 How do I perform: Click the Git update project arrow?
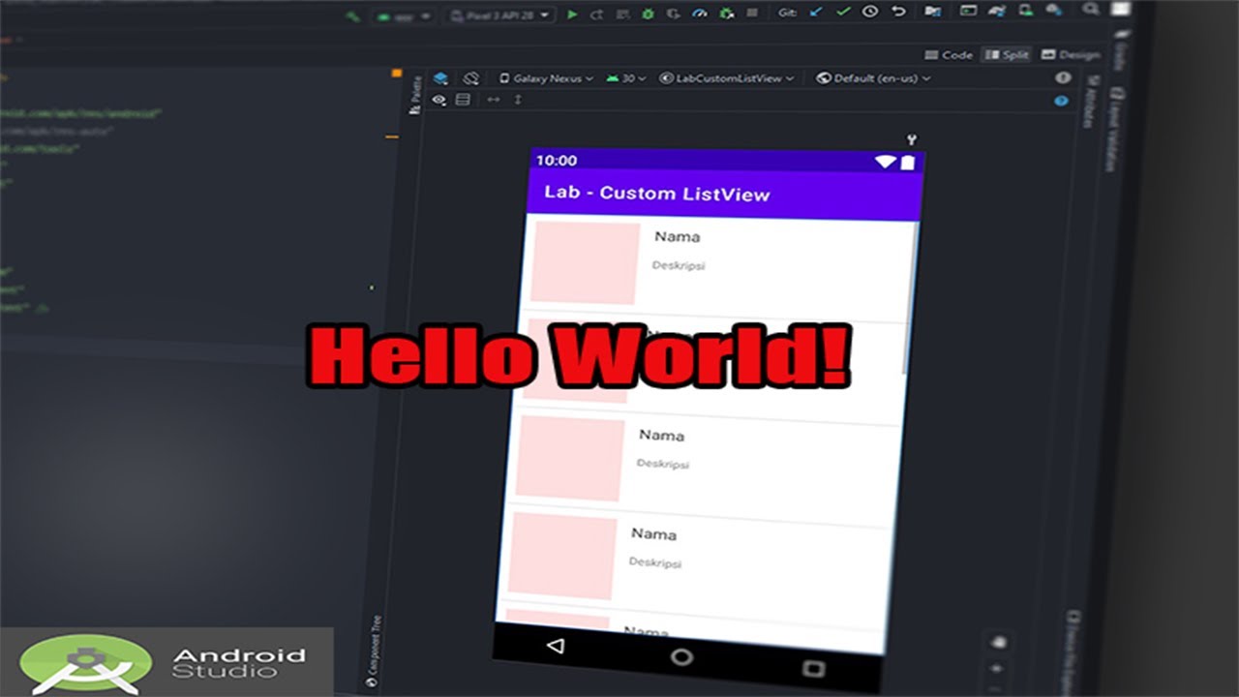coord(816,13)
